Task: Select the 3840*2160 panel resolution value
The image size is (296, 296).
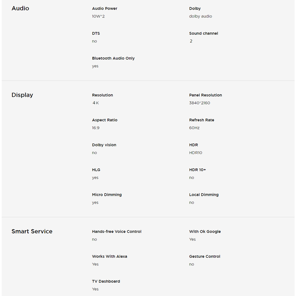Action: (200, 103)
